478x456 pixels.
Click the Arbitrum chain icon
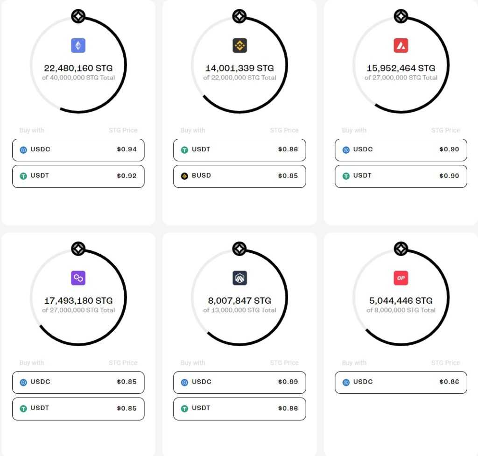click(239, 278)
